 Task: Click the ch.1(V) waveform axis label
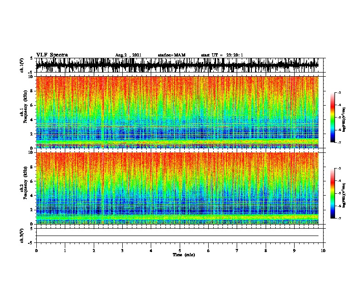pyautogui.click(x=22, y=65)
